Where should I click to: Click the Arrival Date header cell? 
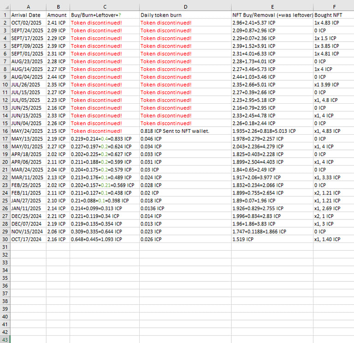pos(28,15)
